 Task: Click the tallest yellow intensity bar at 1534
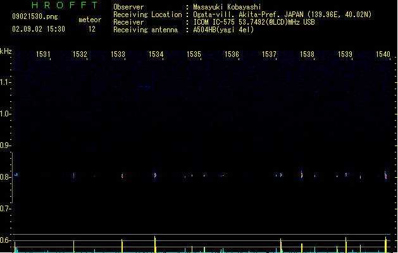pyautogui.click(x=155, y=244)
